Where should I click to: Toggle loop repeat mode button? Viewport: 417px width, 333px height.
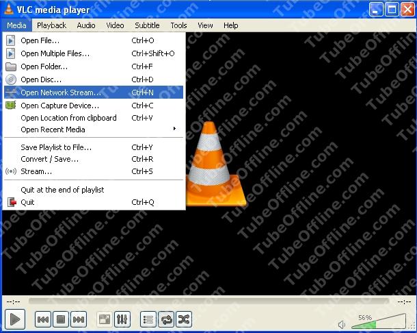(166, 319)
